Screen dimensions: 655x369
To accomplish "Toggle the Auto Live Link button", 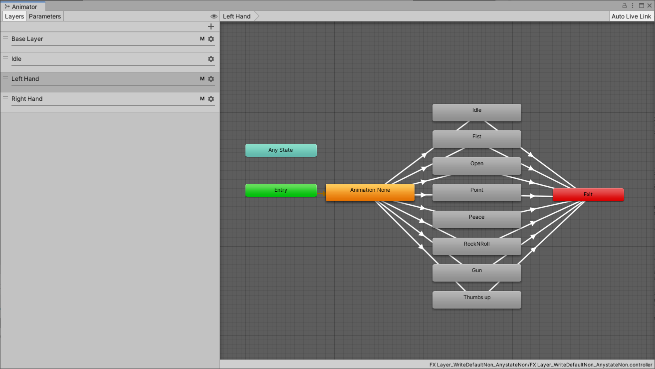I will coord(632,16).
